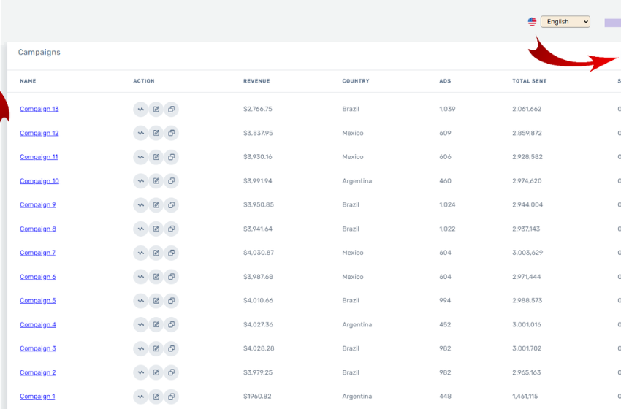Show stats chart for Compaign 11
The width and height of the screenshot is (621, 409).
pos(140,157)
